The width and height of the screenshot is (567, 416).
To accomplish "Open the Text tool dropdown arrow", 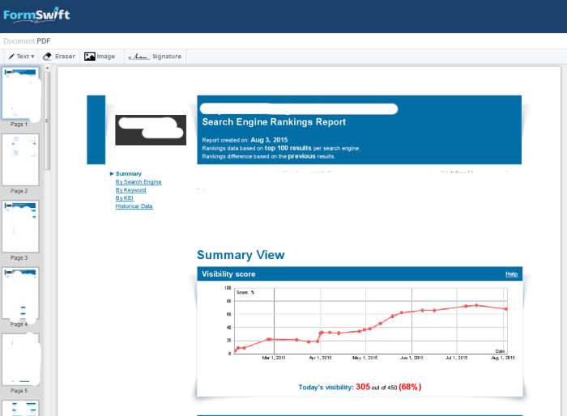I will [x=32, y=57].
